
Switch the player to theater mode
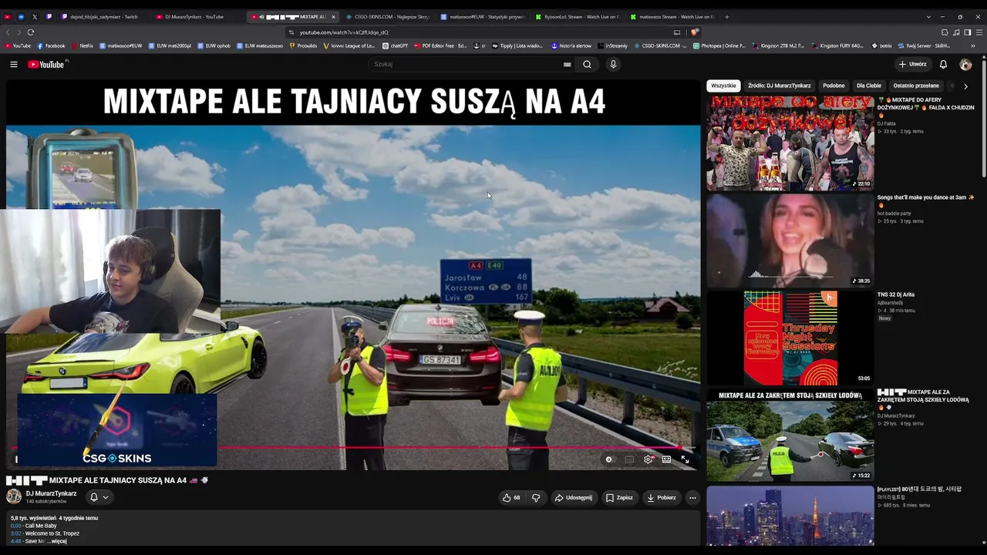pos(666,459)
